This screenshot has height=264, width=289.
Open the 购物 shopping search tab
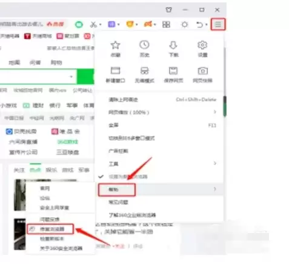pos(56,63)
